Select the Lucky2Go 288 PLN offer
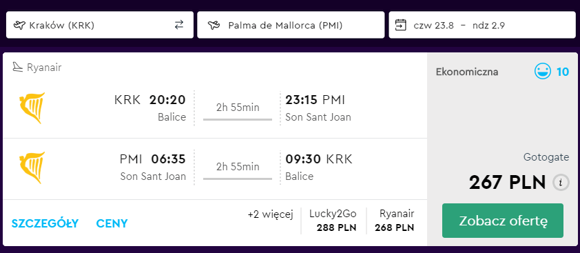The image size is (580, 253). [x=333, y=221]
